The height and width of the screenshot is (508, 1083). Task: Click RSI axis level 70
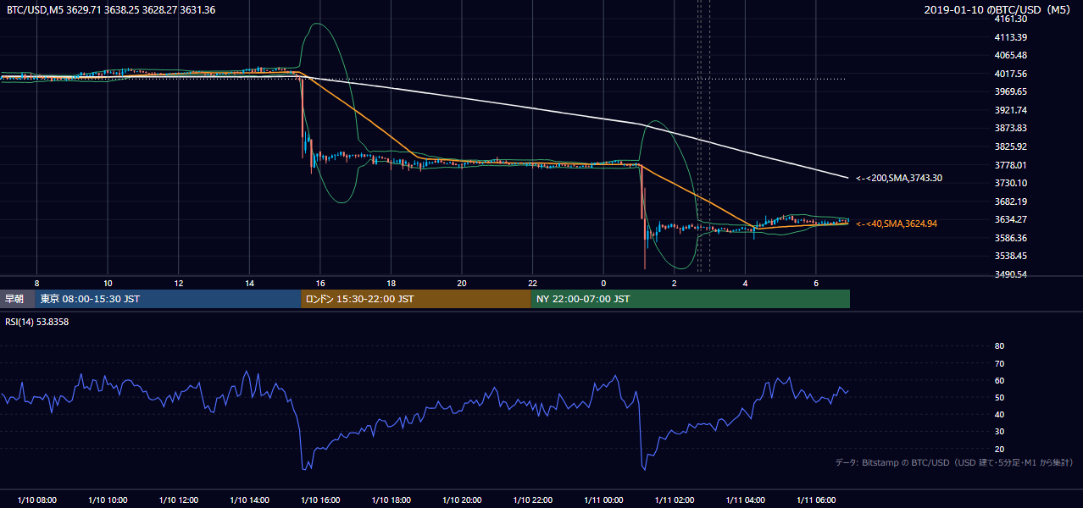[x=999, y=363]
